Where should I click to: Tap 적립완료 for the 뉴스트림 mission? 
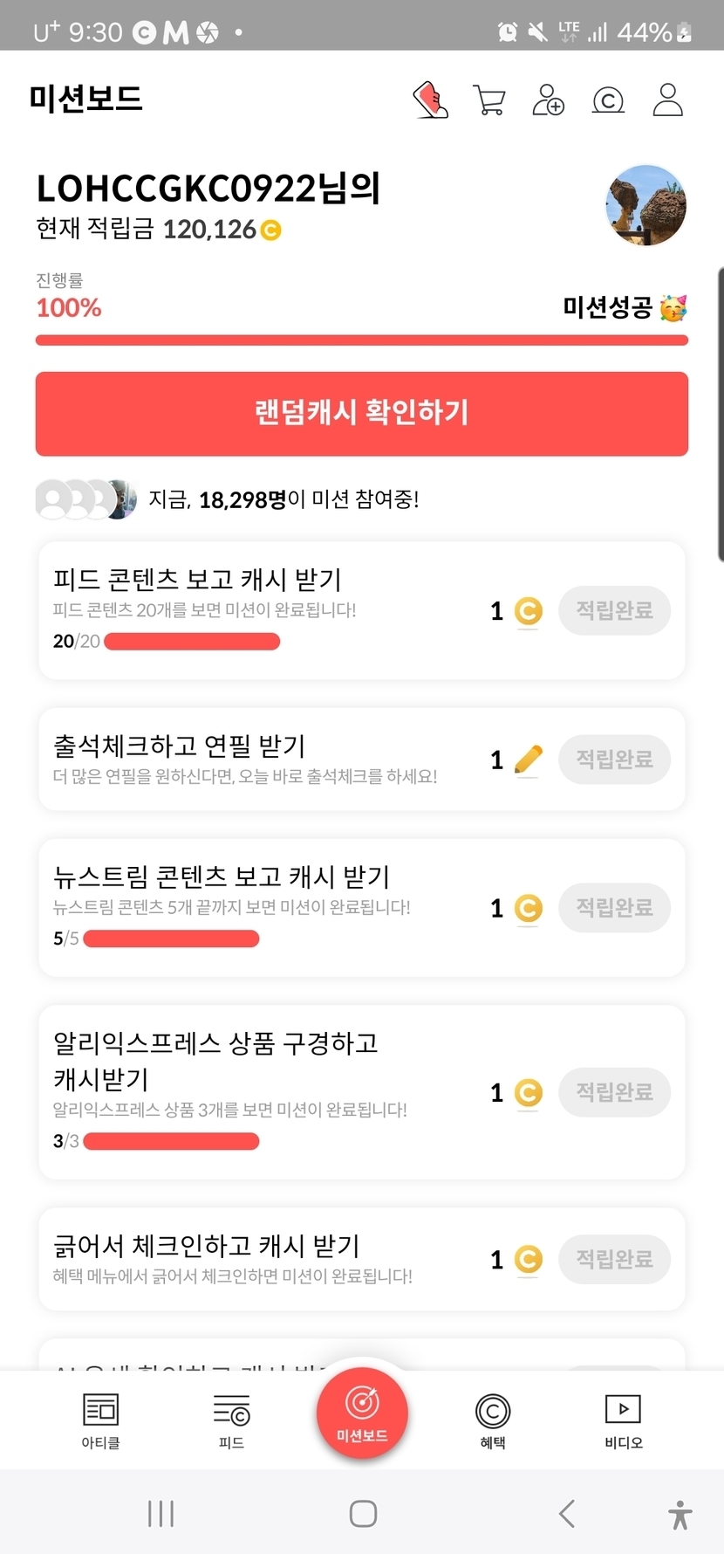pos(614,908)
